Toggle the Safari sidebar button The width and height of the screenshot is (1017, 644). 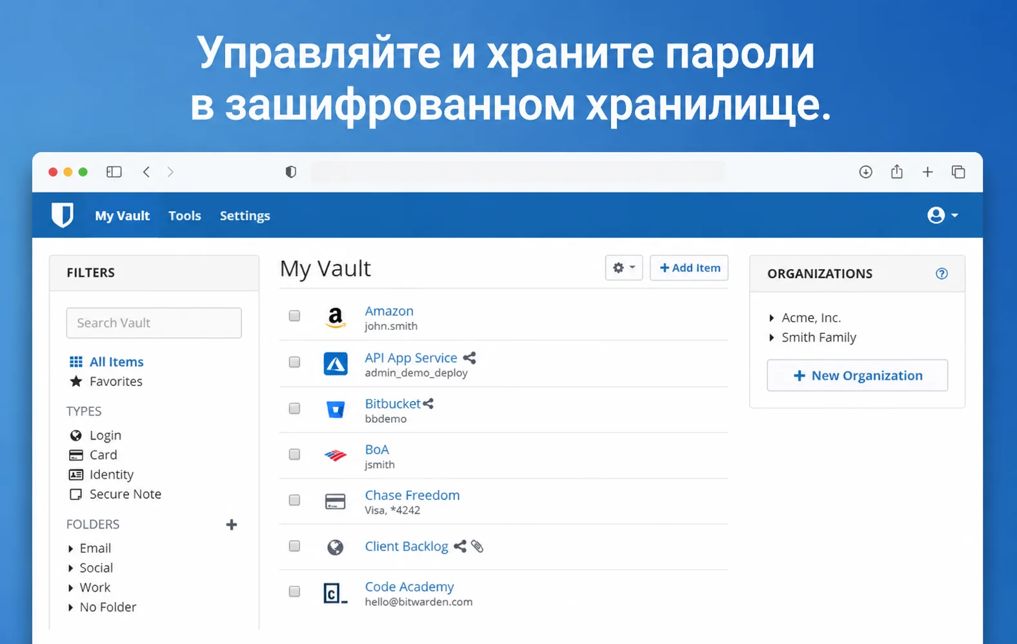(x=114, y=172)
